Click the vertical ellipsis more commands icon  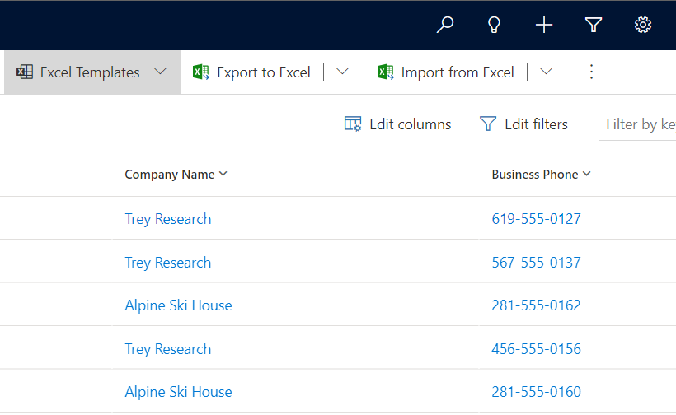(591, 72)
